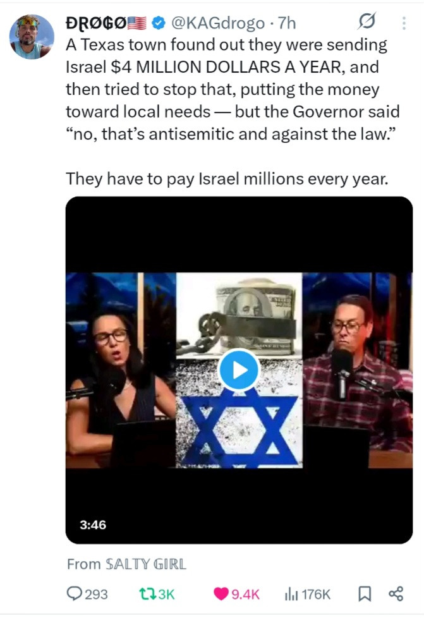Toggle the pink heart like icon
This screenshot has width=424, height=618.
(221, 593)
